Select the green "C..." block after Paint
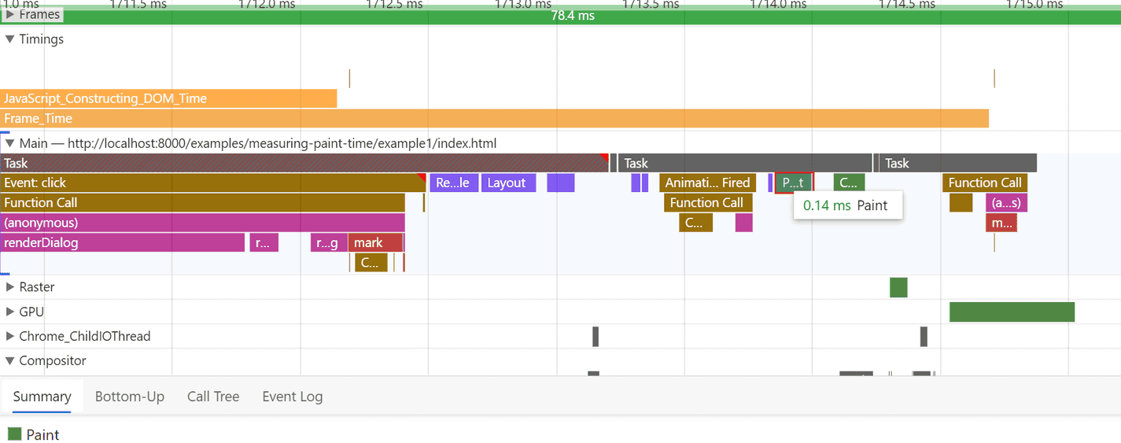 click(x=849, y=183)
